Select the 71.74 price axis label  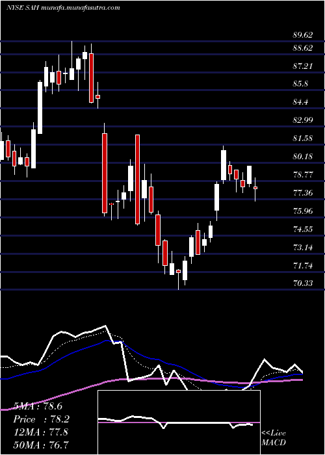303,265
